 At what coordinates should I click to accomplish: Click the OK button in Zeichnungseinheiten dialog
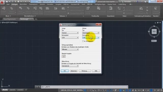(x=65, y=71)
